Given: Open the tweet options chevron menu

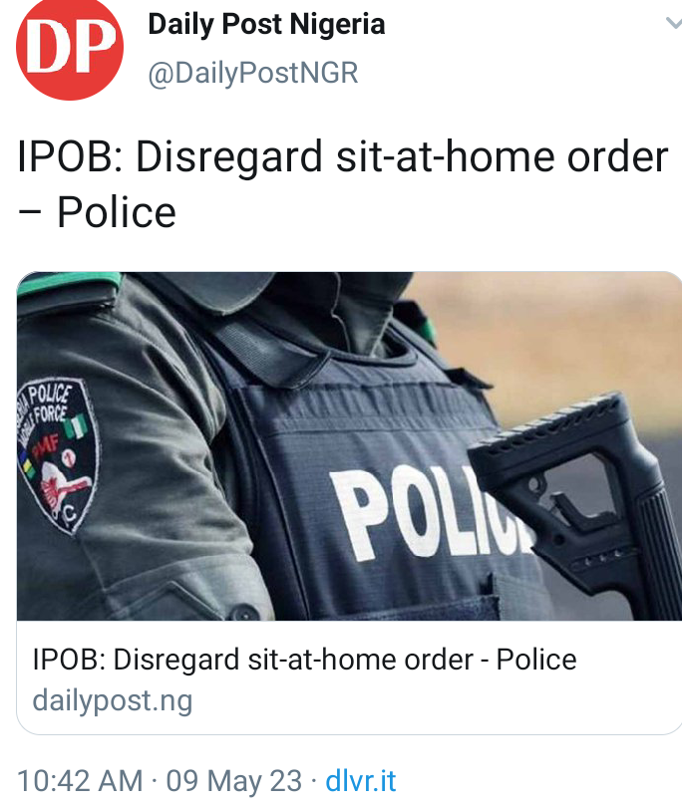Looking at the screenshot, I should tap(674, 23).
